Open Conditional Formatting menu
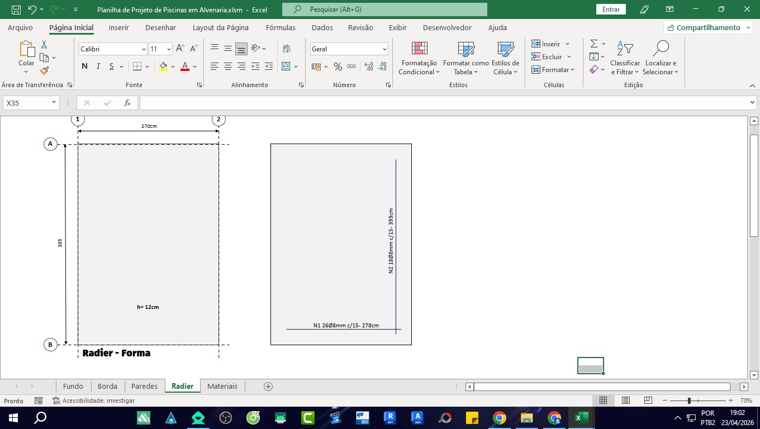The height and width of the screenshot is (429, 760). point(419,59)
